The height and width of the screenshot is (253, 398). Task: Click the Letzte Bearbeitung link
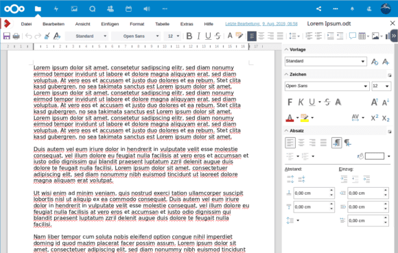coord(261,24)
